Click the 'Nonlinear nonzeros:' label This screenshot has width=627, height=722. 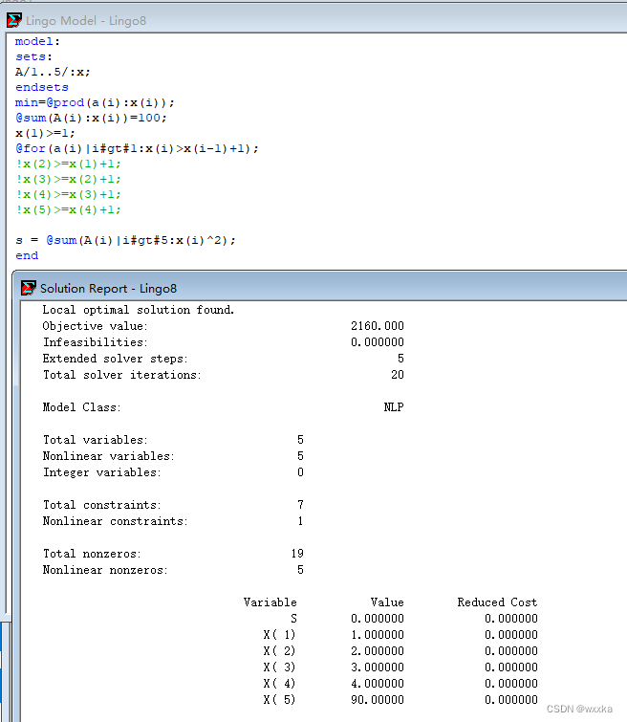point(105,570)
